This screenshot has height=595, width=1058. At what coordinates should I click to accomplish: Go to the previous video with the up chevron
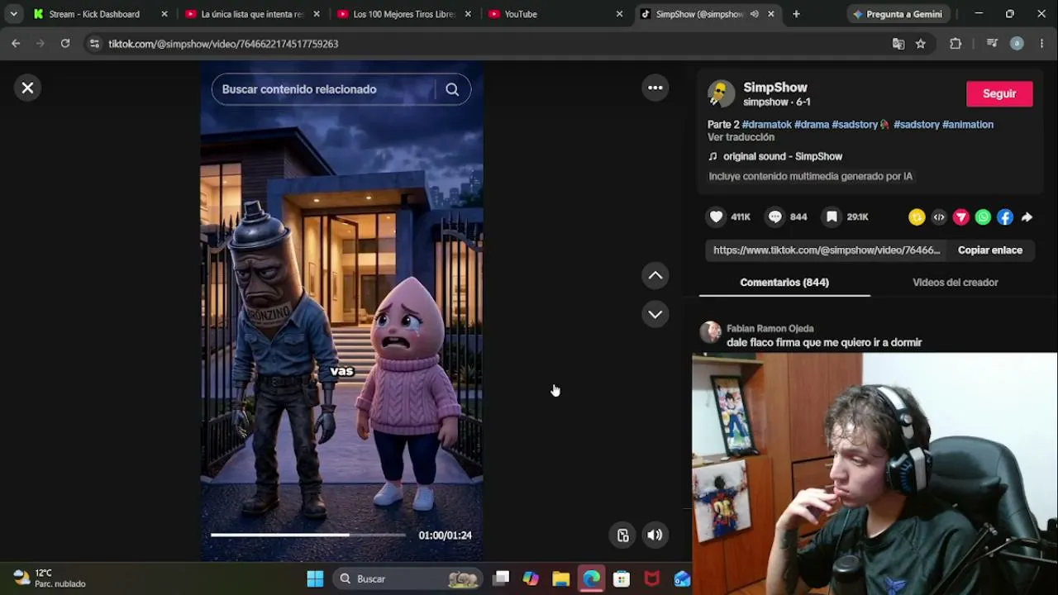click(655, 275)
